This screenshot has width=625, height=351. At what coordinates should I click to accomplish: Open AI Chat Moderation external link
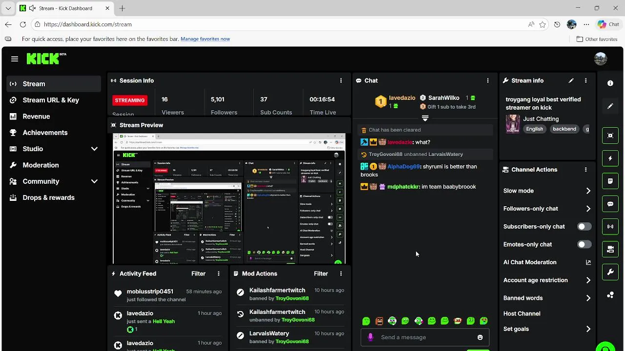tap(588, 262)
